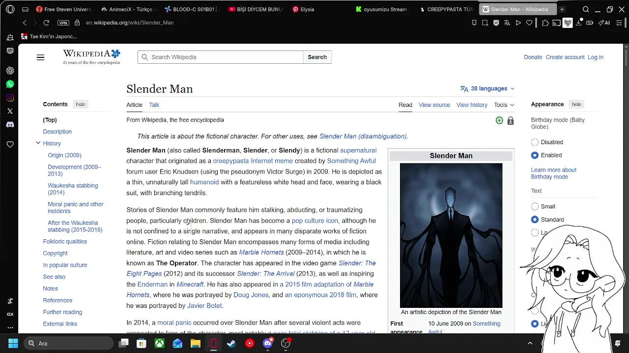
Task: Open the snapshot tool in toolbar
Action: click(485, 23)
